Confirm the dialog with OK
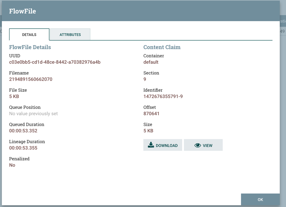 260,200
